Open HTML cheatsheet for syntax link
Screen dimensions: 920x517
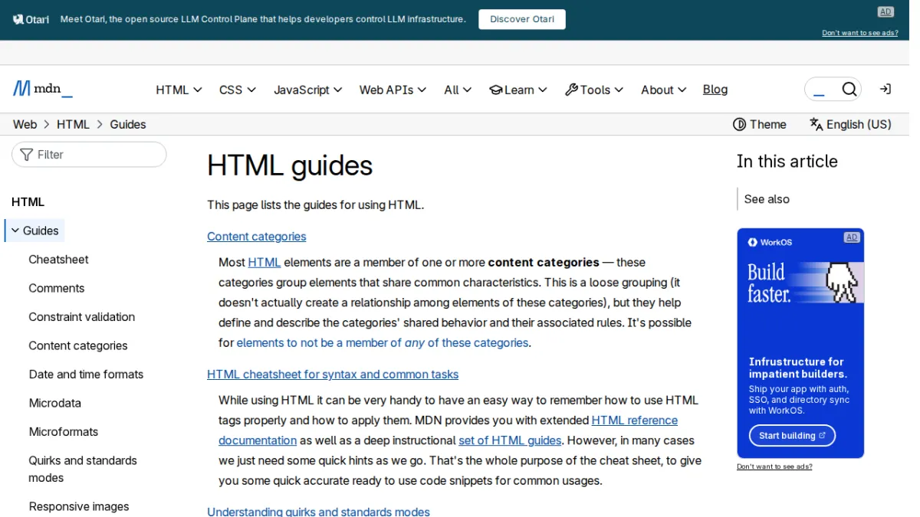point(333,375)
